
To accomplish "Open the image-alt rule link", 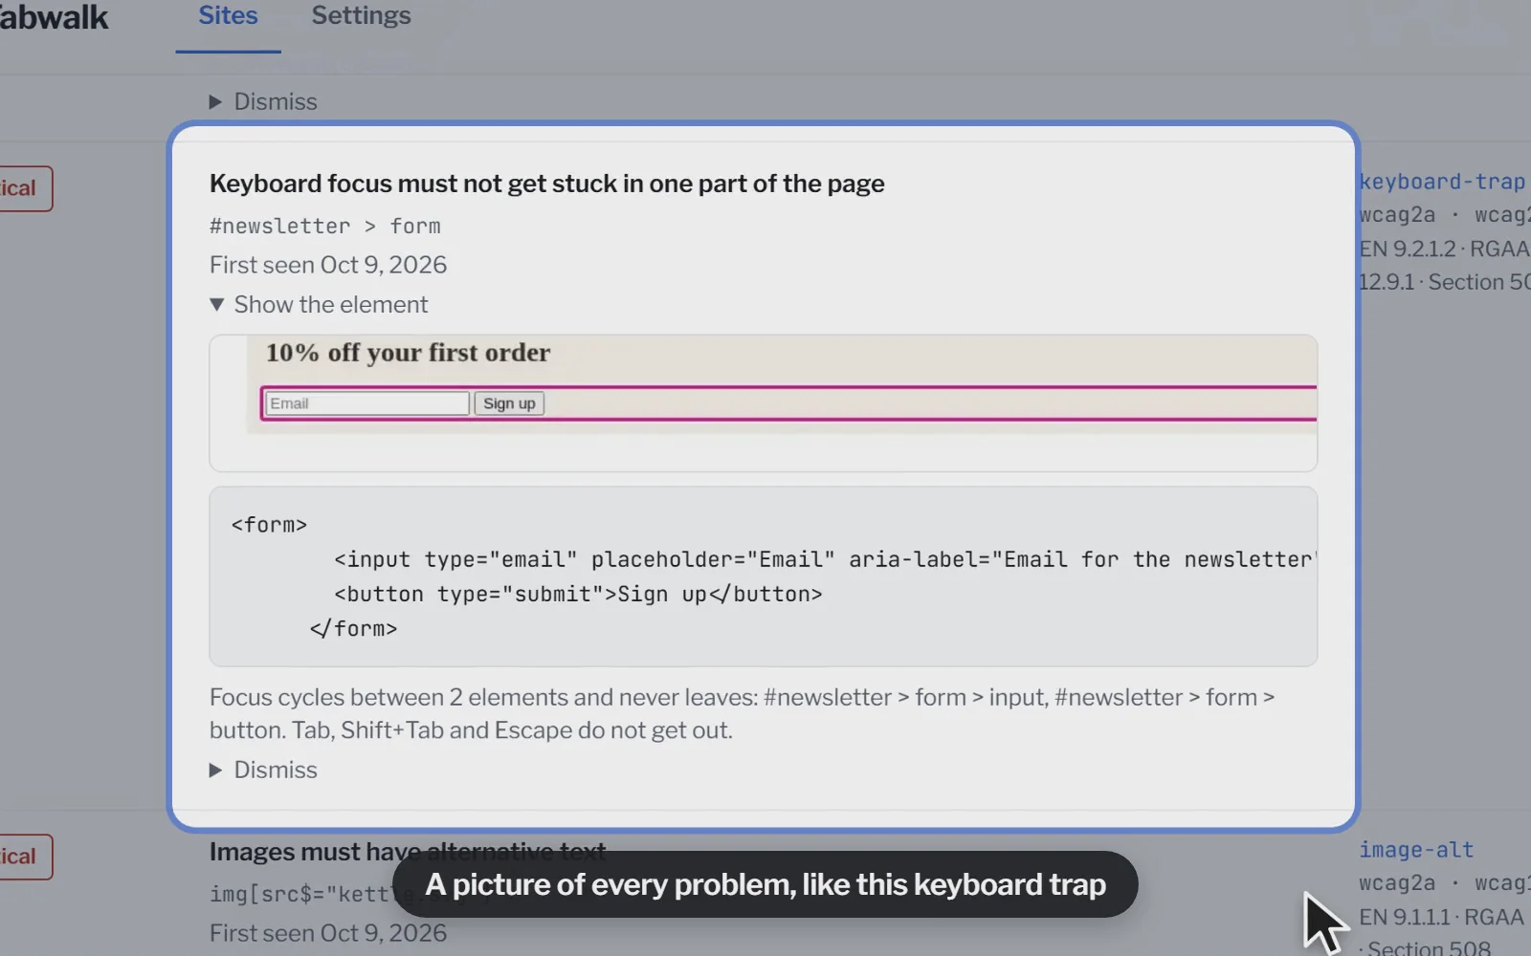I will click(x=1416, y=850).
